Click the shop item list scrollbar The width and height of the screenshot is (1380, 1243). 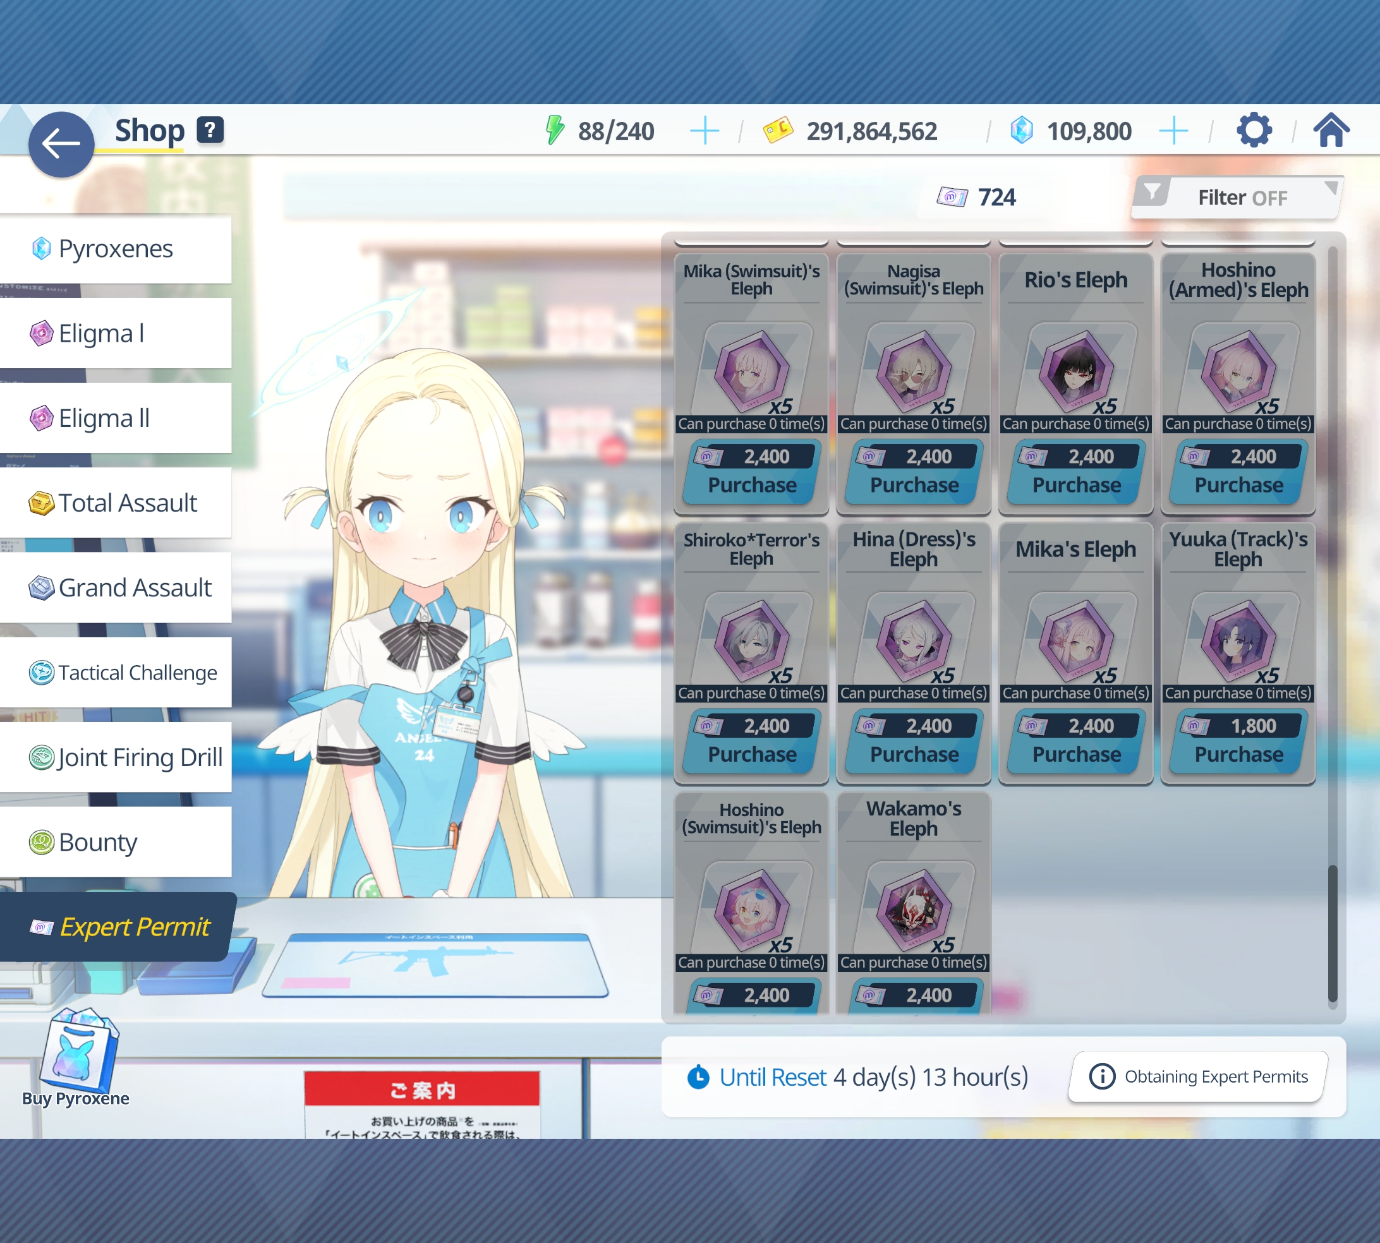1332,935
